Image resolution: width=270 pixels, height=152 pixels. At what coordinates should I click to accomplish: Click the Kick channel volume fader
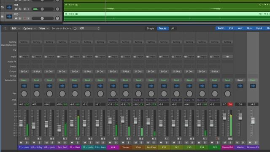click(x=110, y=121)
